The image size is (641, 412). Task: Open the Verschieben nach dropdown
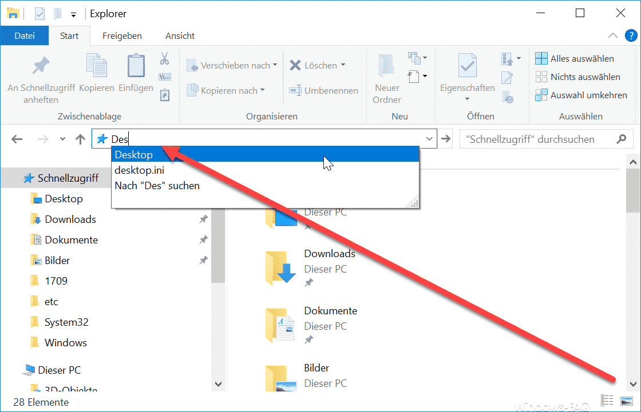pos(232,66)
